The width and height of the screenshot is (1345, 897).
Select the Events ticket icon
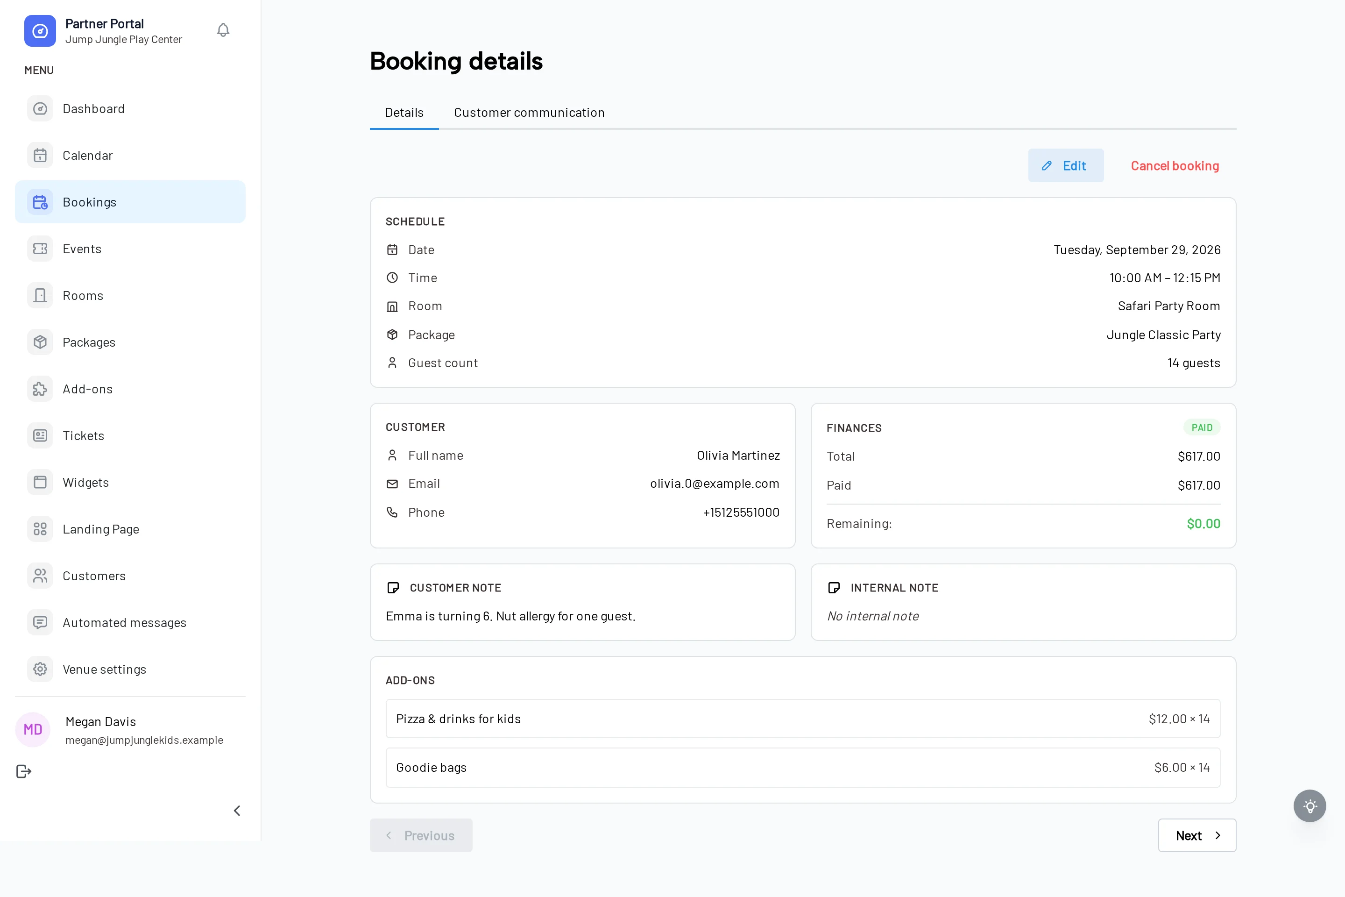coord(40,249)
